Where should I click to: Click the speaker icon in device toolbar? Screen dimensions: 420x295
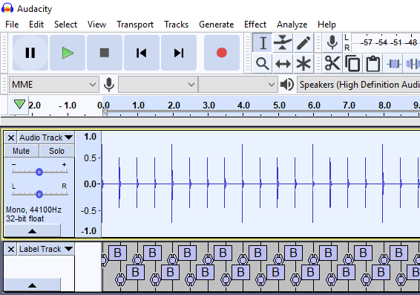coord(287,85)
